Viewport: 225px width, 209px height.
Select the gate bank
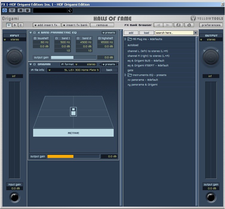pos(159,70)
